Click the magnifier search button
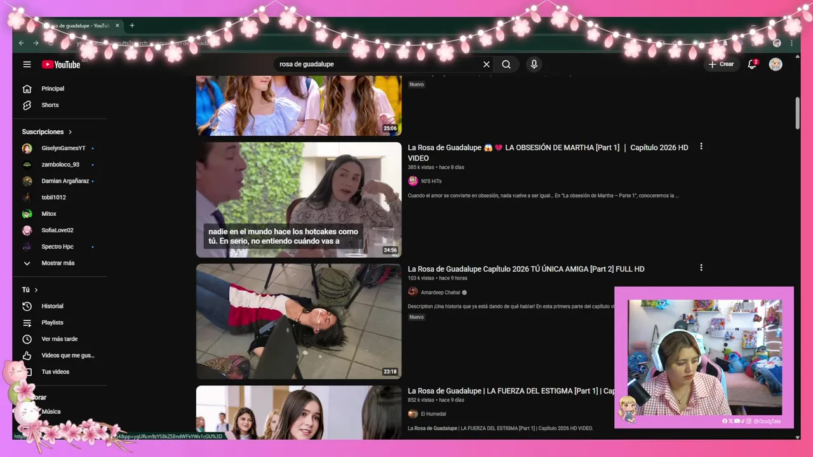 (506, 64)
